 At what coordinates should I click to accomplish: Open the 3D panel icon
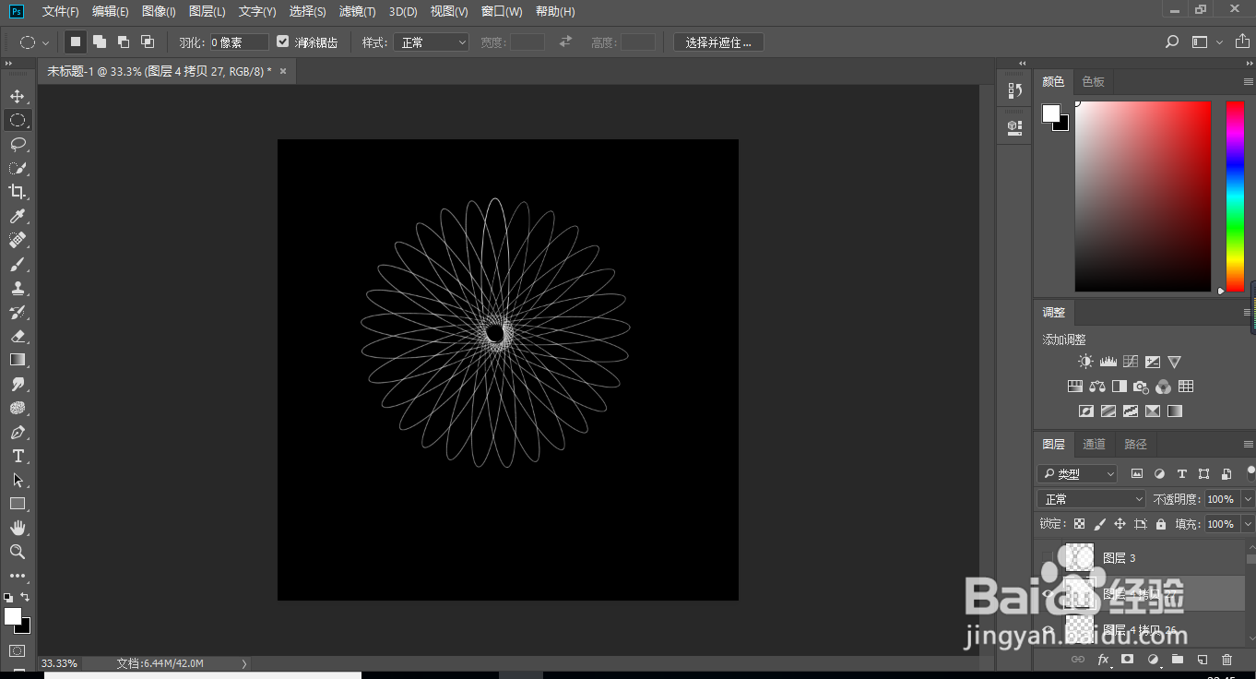1015,126
